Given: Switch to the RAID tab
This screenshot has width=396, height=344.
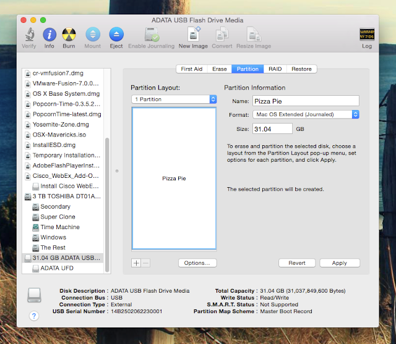Looking at the screenshot, I should [275, 69].
